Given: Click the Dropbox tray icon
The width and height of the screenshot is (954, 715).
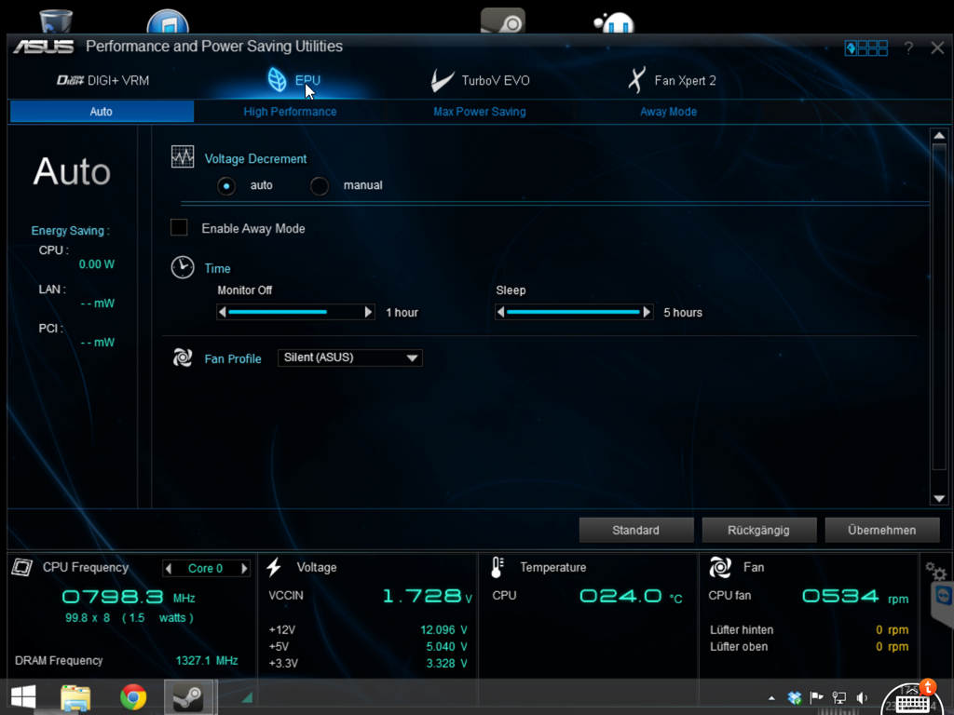Looking at the screenshot, I should tap(795, 697).
